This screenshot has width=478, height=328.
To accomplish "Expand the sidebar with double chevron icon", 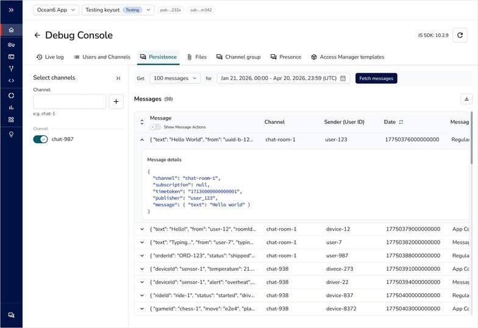I will point(11,10).
